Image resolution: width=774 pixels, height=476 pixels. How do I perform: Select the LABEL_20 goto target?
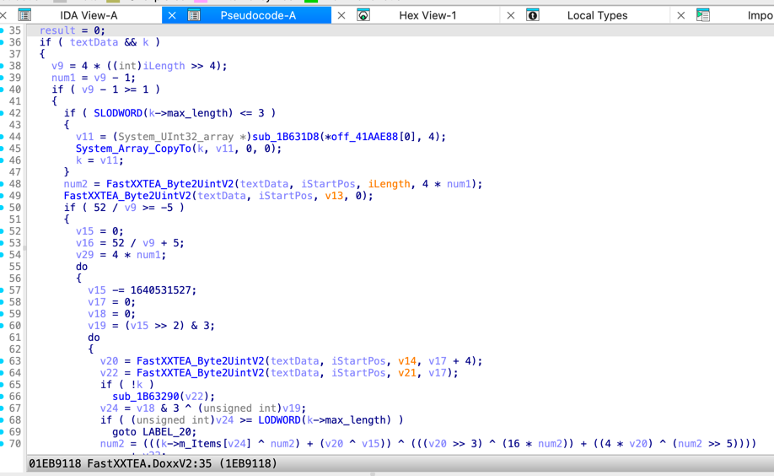[x=166, y=431]
